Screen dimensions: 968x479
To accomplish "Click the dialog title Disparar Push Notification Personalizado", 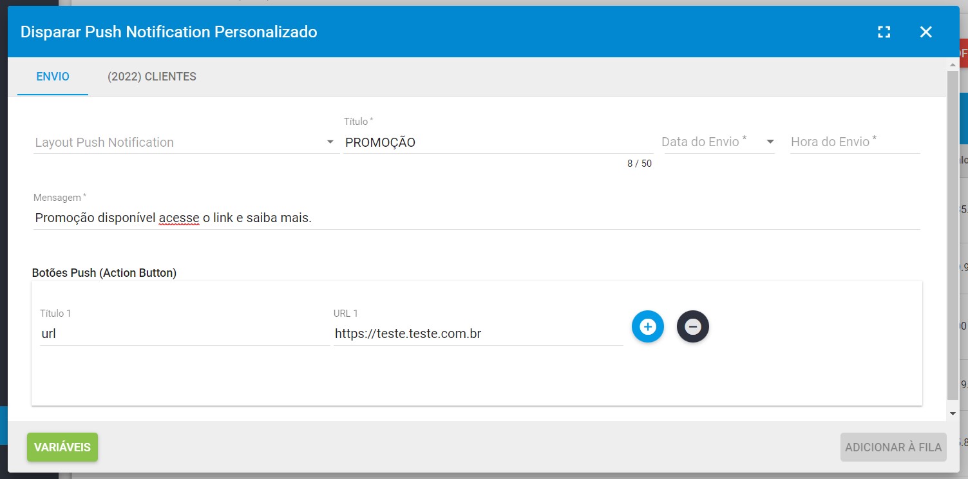I will tap(169, 32).
